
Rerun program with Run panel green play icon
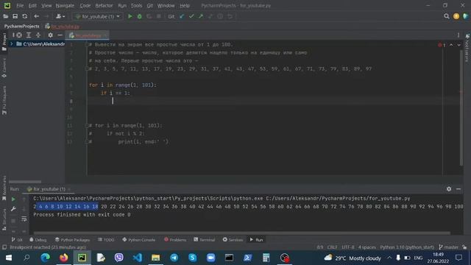[13, 199]
